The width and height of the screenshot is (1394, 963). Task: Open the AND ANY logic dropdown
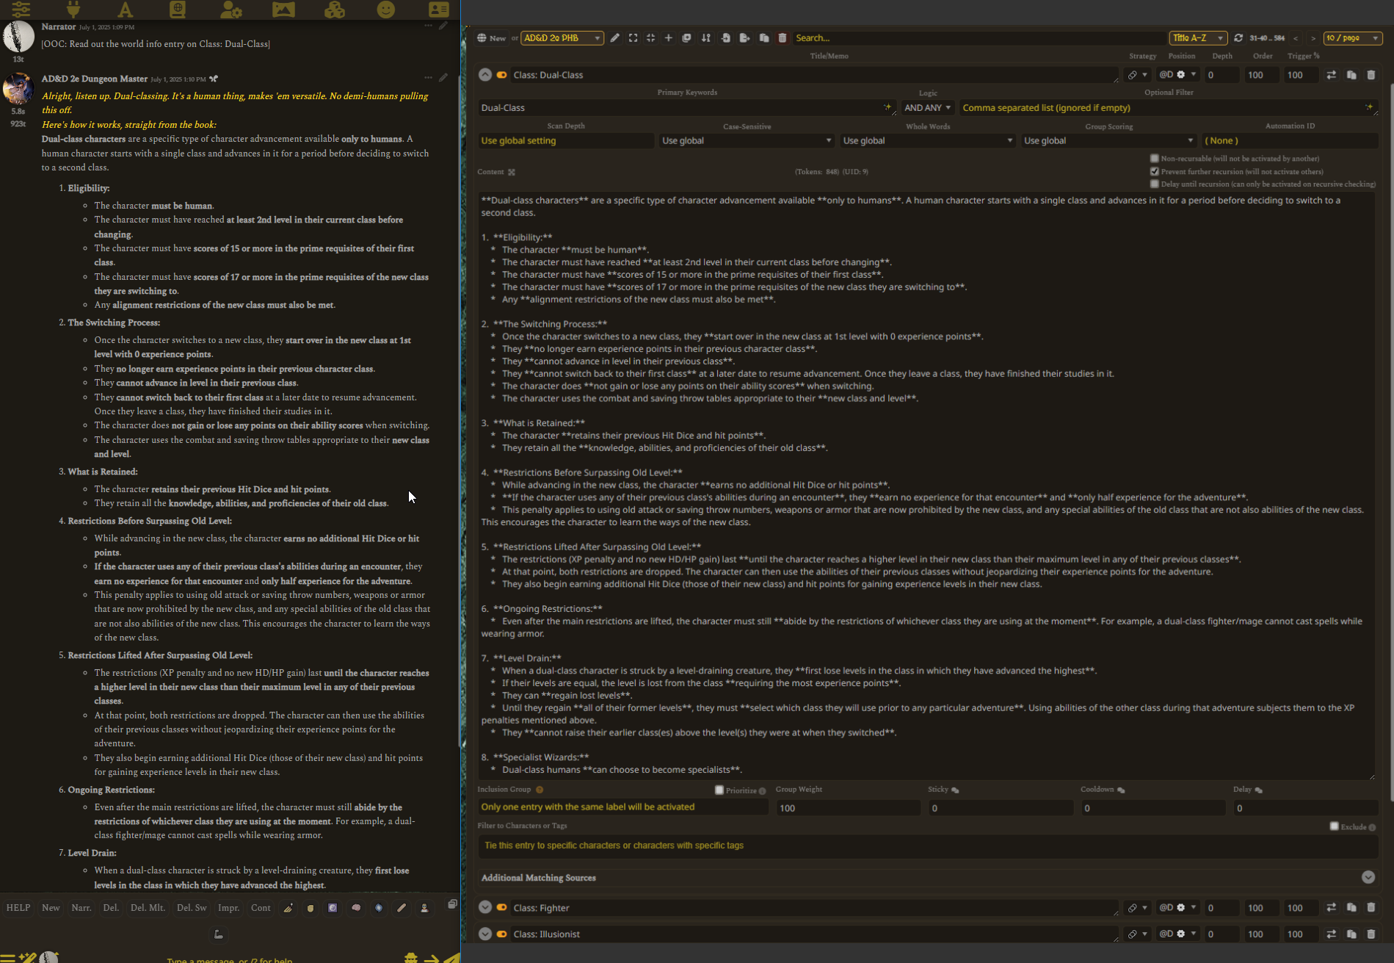(x=928, y=108)
